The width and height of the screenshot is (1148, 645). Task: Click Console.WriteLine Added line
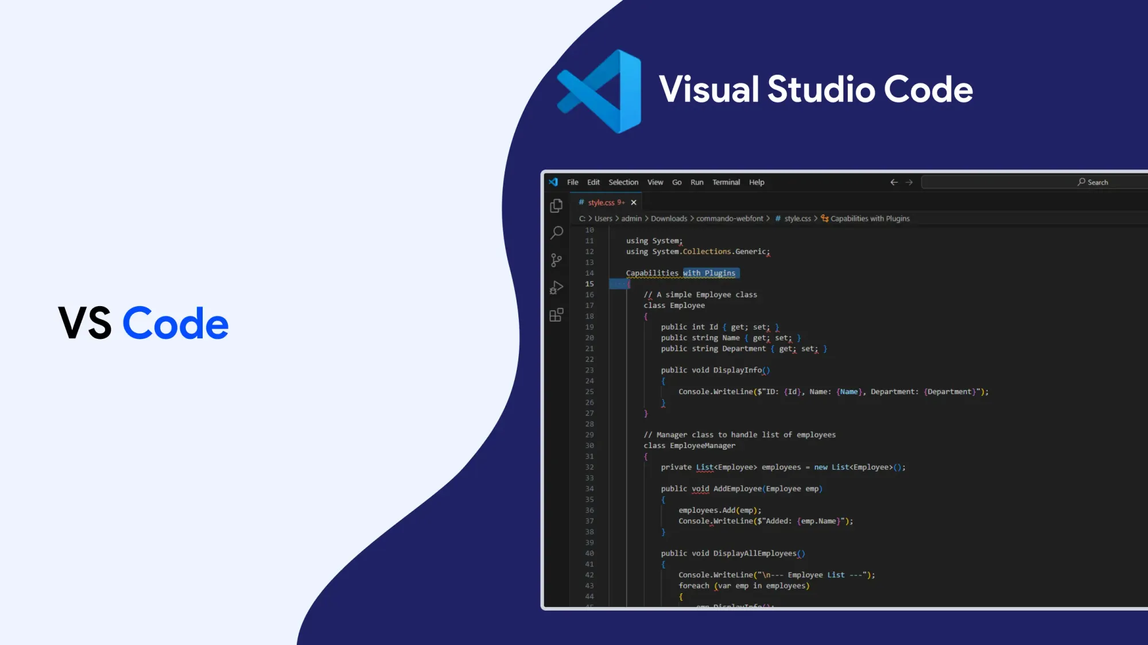tap(766, 521)
